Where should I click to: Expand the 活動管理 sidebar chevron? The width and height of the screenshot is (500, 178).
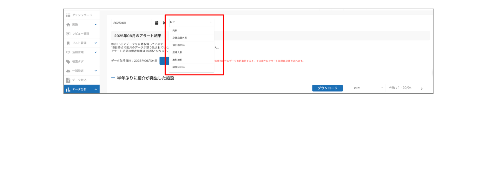pyautogui.click(x=96, y=52)
